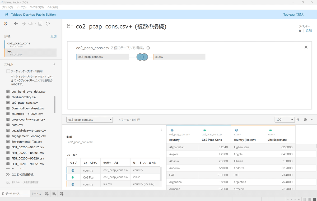Open the ウィンドウ(N) menu
Image resolution: width=317 pixels, height=201 pixels.
coord(37,7)
